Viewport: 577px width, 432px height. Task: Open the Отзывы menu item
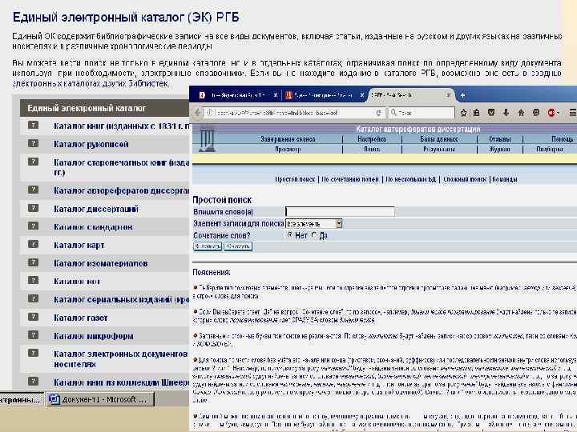pyautogui.click(x=500, y=139)
